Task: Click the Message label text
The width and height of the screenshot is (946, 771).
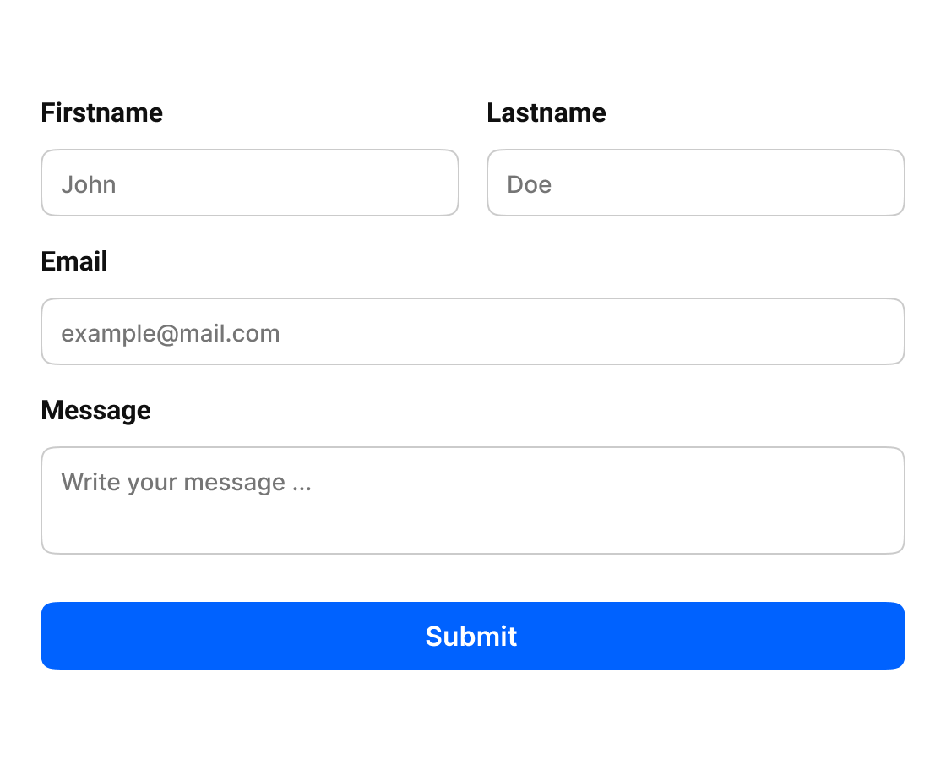Action: pos(96,411)
